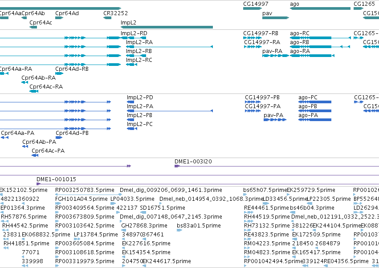Click the RH44519.5prime EST label
Image resolution: width=379 pixels, height=268 pixels.
pyautogui.click(x=267, y=217)
